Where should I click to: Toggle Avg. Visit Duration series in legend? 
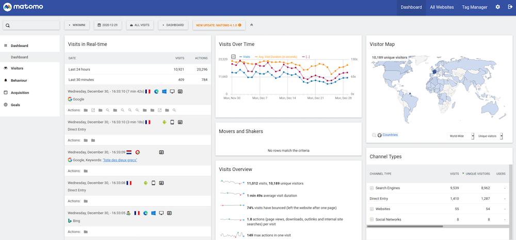276,57
